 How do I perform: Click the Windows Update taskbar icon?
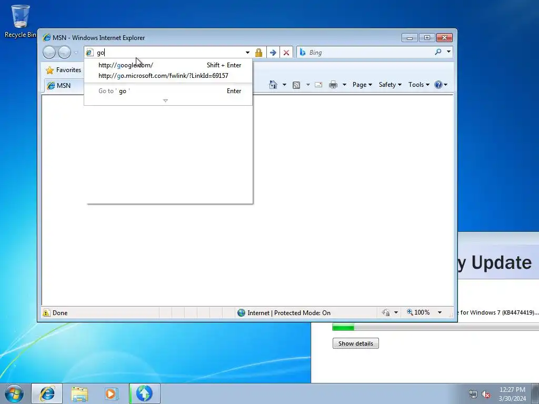tap(144, 393)
